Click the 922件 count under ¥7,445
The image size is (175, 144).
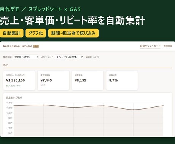pyautogui.click(x=43, y=85)
